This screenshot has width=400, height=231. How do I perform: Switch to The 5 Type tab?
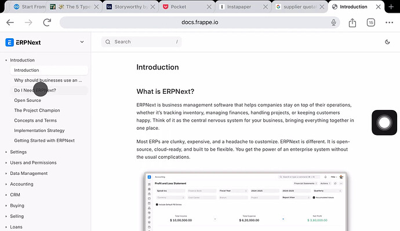coord(74,7)
